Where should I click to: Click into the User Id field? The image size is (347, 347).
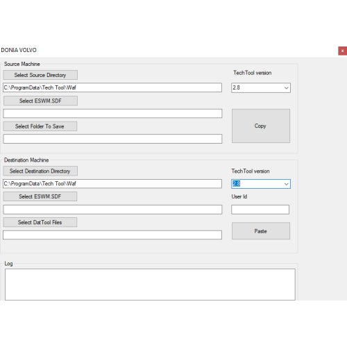260,210
